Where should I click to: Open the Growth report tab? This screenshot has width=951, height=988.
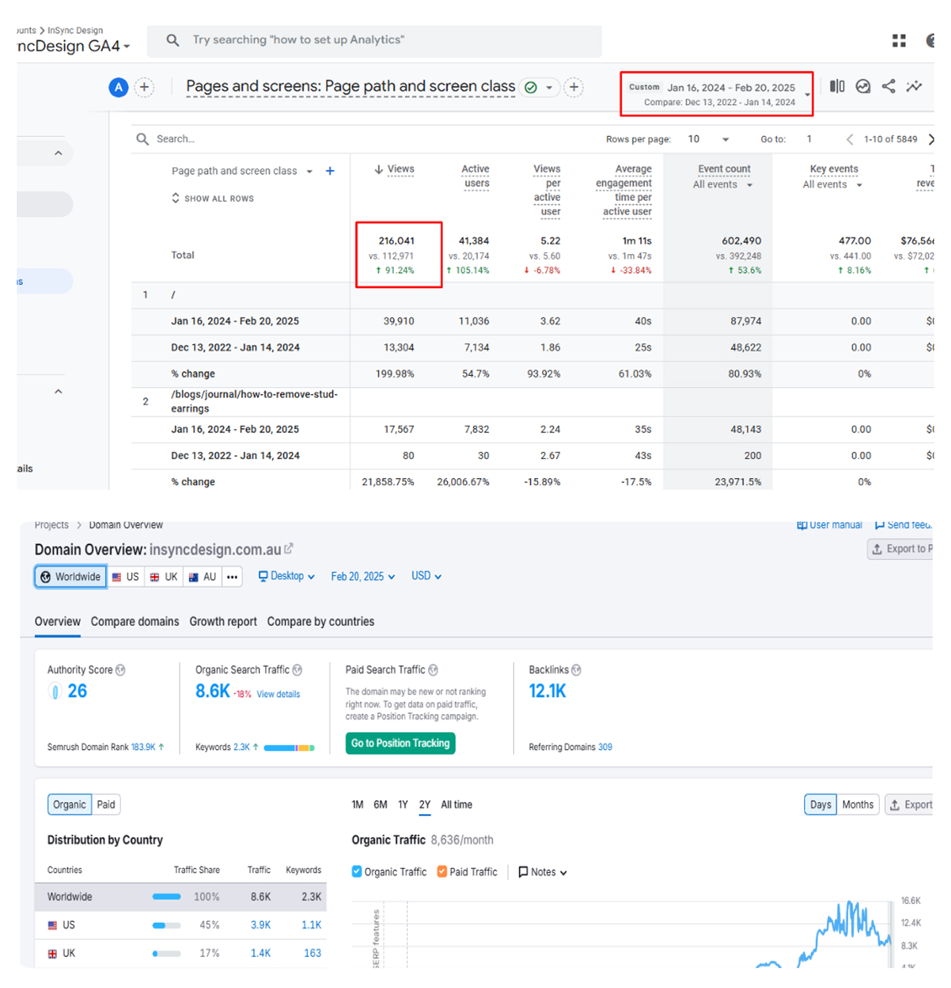(223, 622)
